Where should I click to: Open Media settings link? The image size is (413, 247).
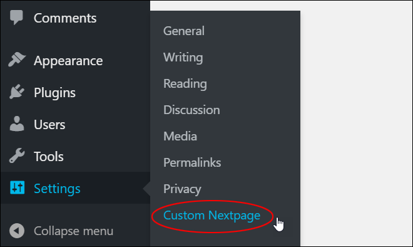pos(180,136)
